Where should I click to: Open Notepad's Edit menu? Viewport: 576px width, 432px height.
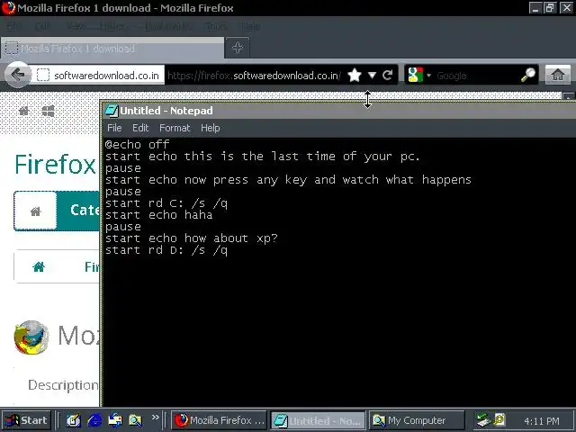(x=140, y=128)
